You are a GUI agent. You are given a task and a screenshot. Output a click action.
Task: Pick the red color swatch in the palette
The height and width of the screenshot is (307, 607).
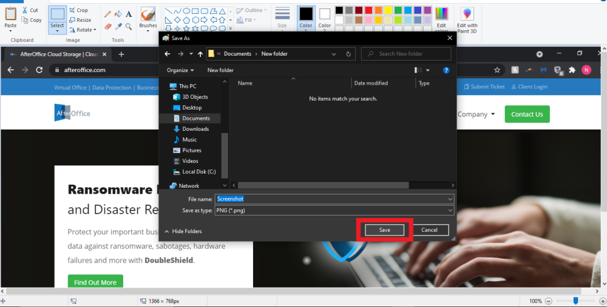point(368,10)
